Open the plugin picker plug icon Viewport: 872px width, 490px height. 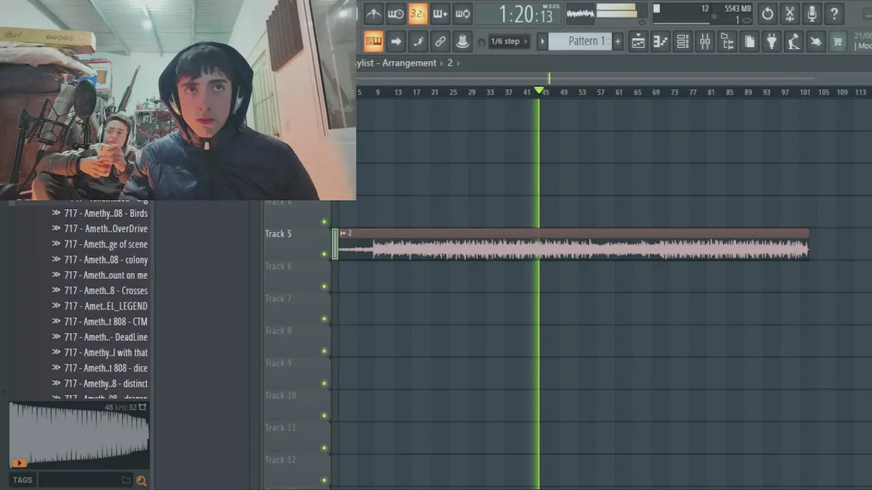pos(771,42)
